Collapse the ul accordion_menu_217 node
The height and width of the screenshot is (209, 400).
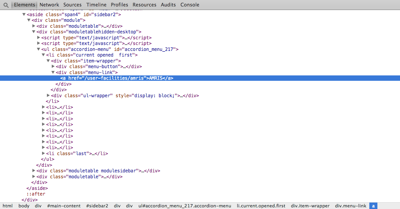tap(39, 49)
